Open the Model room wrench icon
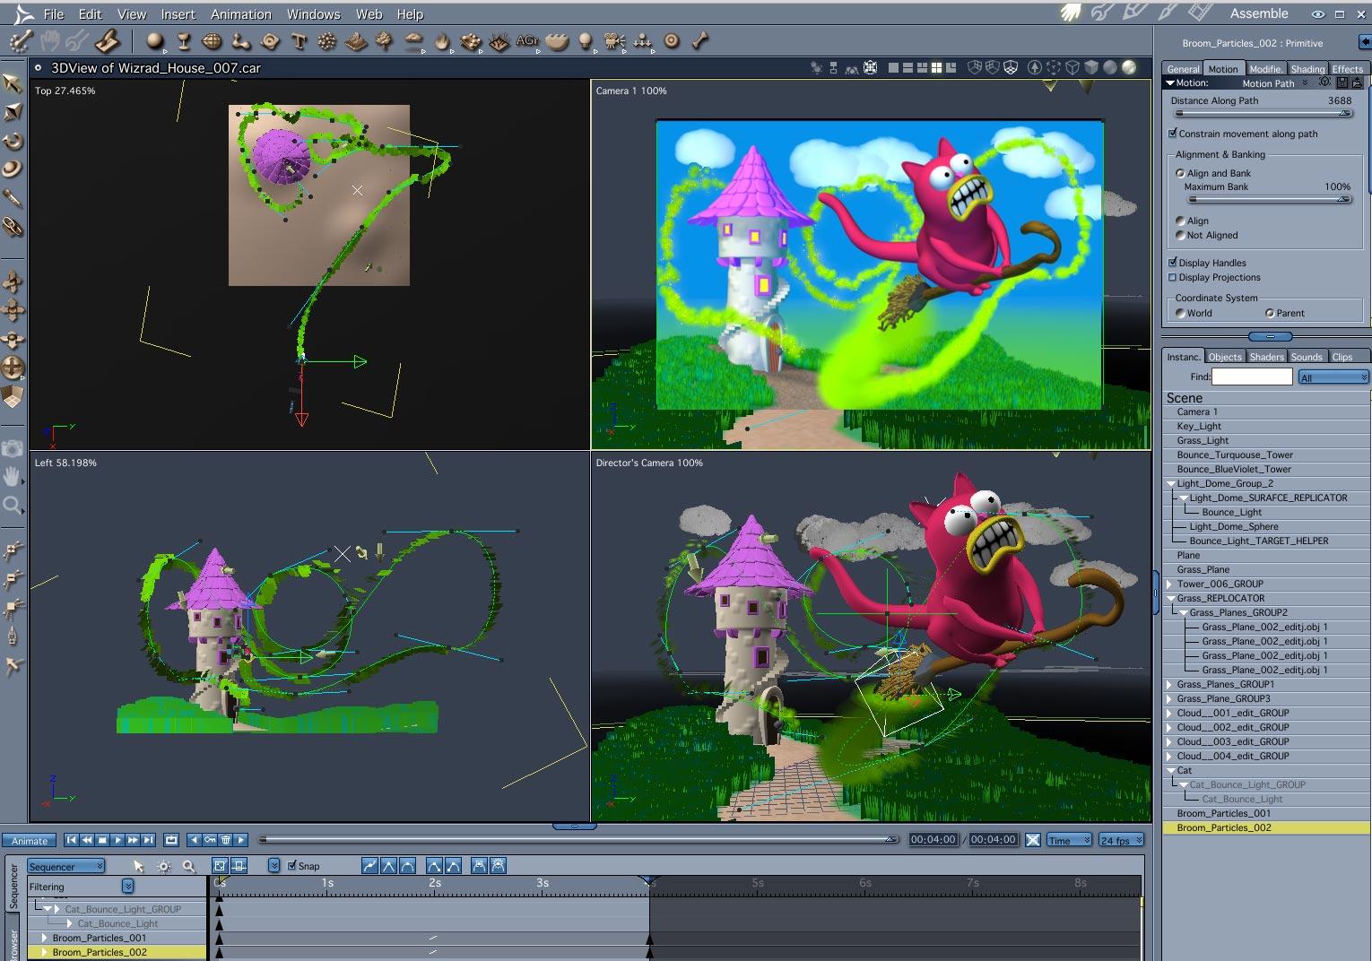Screen dimensions: 1372x961 click(x=1102, y=13)
